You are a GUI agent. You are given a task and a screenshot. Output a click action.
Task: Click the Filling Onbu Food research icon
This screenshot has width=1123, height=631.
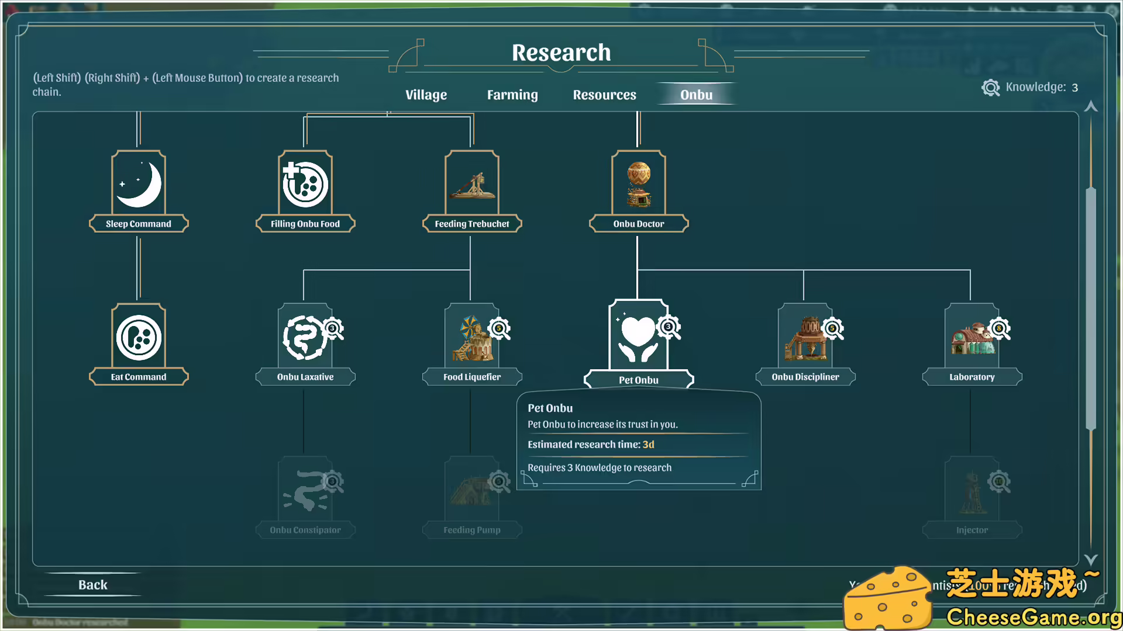click(x=305, y=184)
